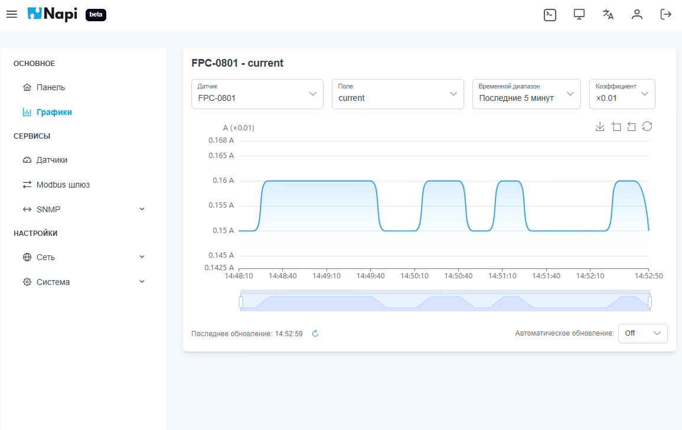Image resolution: width=682 pixels, height=430 pixels.
Task: Activate the chart area zoom tool
Action: pyautogui.click(x=616, y=127)
